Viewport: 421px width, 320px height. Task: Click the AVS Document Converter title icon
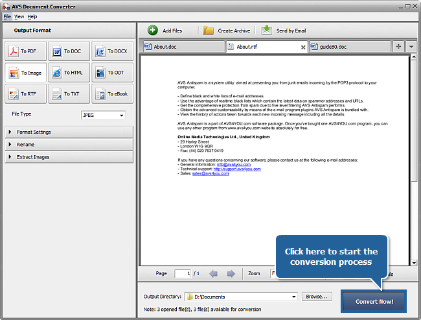click(6, 6)
